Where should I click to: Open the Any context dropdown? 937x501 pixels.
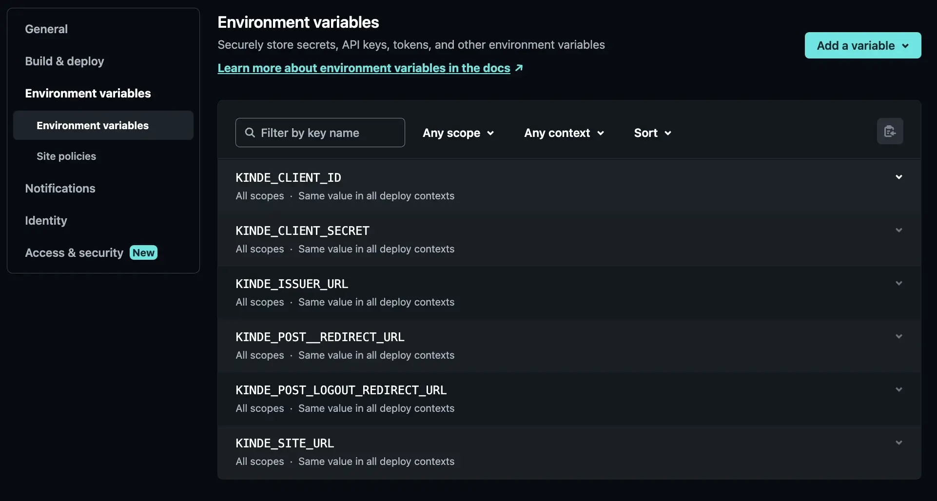[x=564, y=133]
